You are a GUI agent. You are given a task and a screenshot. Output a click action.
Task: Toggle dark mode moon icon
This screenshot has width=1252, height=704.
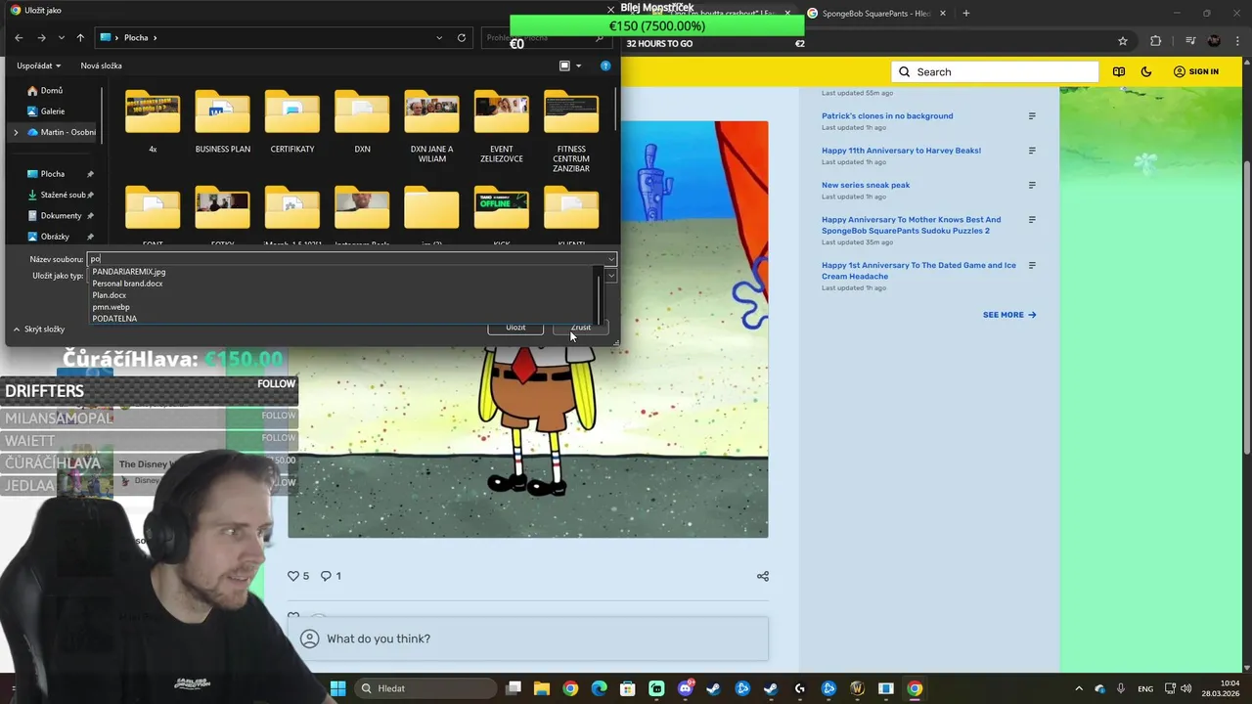coord(1146,71)
